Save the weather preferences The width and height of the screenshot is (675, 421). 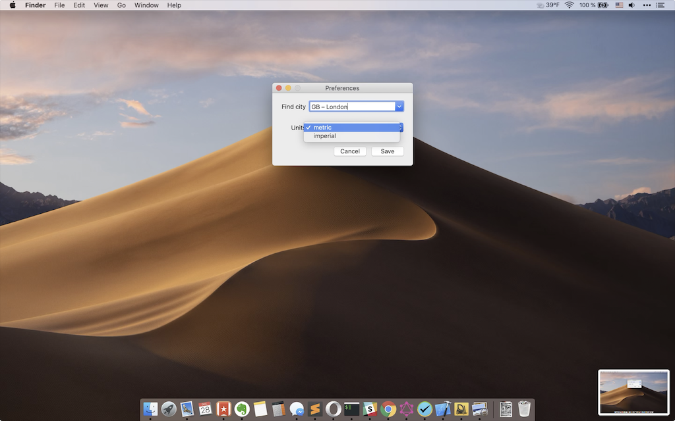coord(388,151)
